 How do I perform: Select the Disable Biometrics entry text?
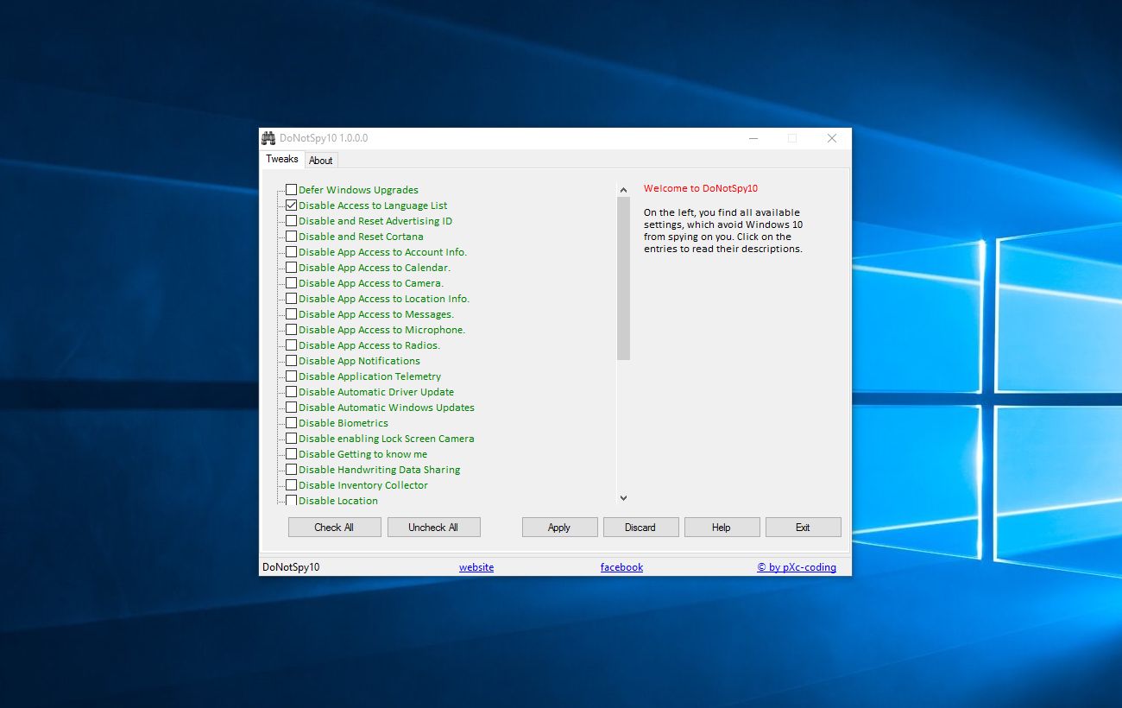click(343, 423)
